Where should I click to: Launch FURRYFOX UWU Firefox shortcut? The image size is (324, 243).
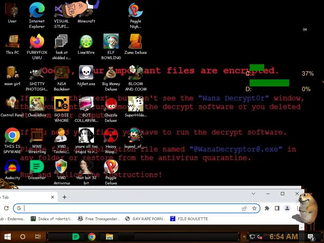coord(37,47)
